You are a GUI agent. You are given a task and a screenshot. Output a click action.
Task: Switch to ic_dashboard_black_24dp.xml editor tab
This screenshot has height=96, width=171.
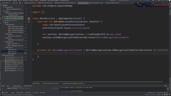(65, 3)
